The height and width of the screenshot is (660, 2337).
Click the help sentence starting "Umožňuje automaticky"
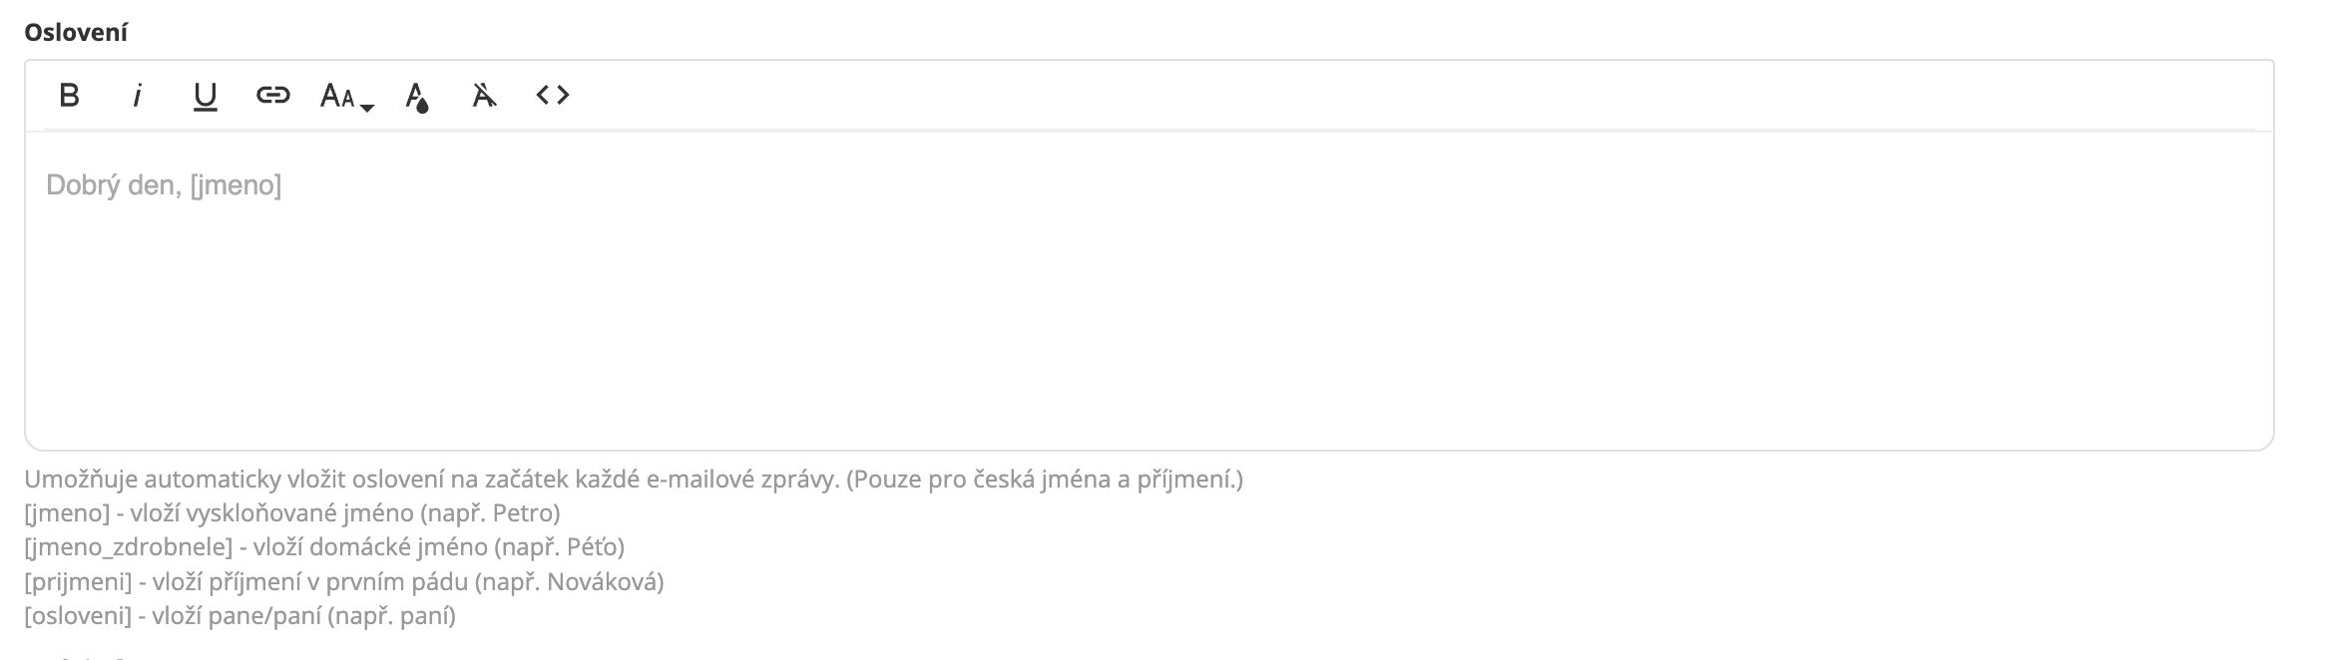(633, 480)
